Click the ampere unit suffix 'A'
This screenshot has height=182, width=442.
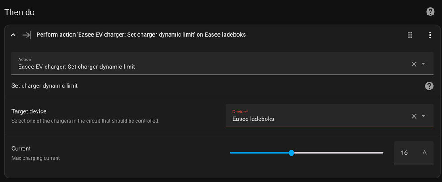tap(425, 153)
